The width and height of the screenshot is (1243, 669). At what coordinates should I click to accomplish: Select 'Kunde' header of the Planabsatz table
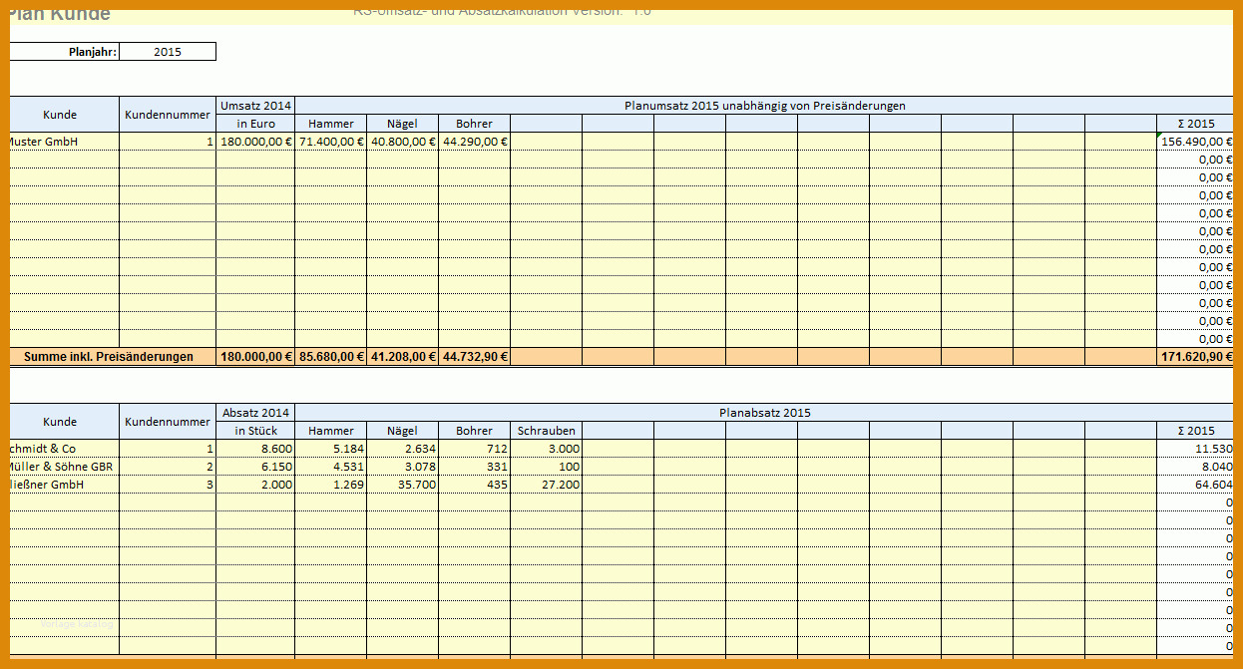click(65, 421)
